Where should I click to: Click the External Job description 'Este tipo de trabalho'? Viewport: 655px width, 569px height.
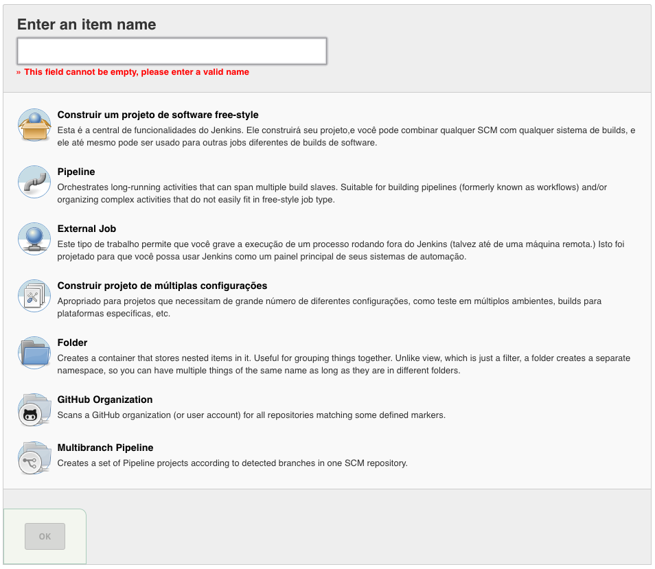[x=341, y=250]
